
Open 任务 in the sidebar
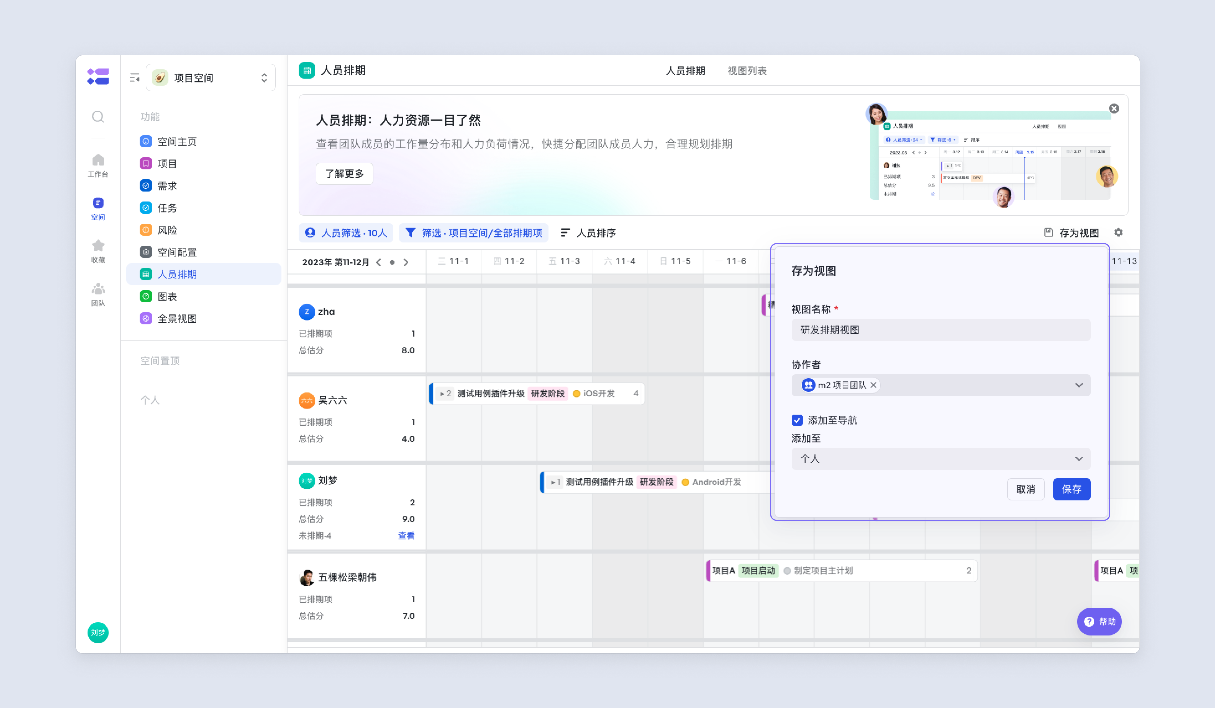[203, 208]
